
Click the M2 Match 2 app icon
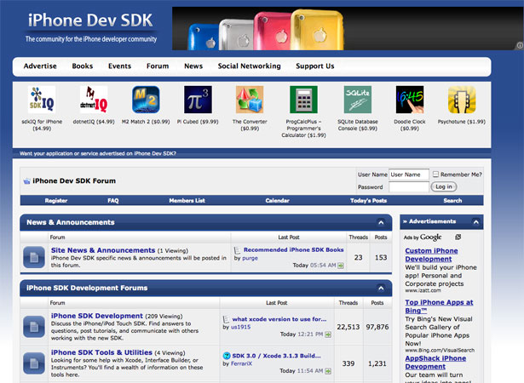click(146, 100)
